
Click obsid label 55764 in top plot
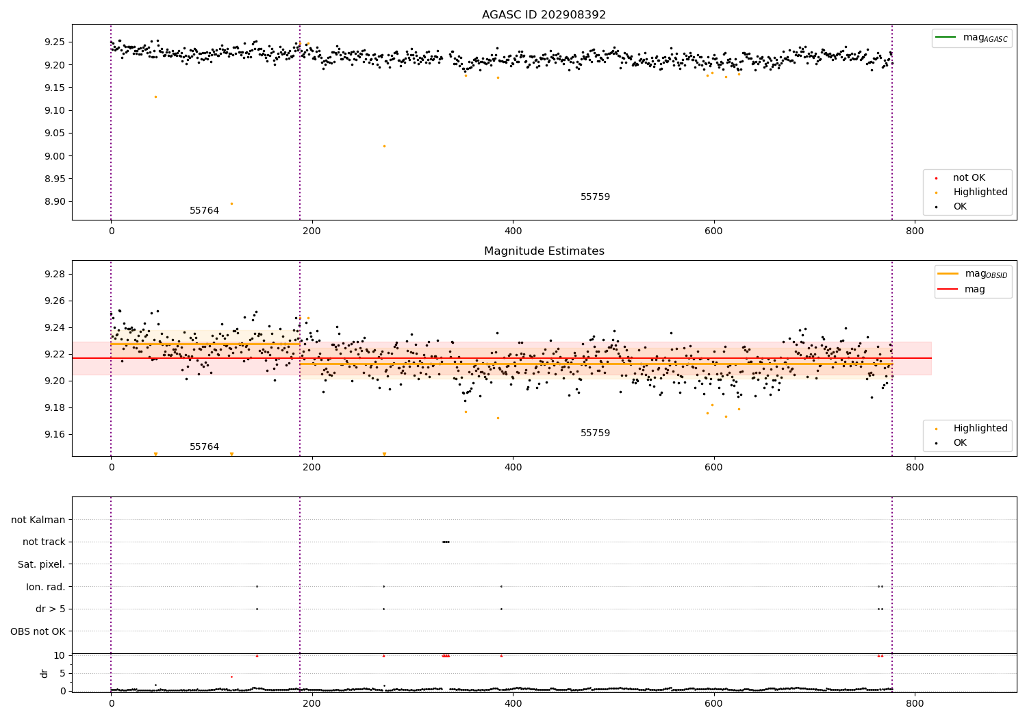pyautogui.click(x=204, y=211)
